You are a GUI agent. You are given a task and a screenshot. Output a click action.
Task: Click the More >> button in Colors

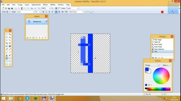coord(165,65)
